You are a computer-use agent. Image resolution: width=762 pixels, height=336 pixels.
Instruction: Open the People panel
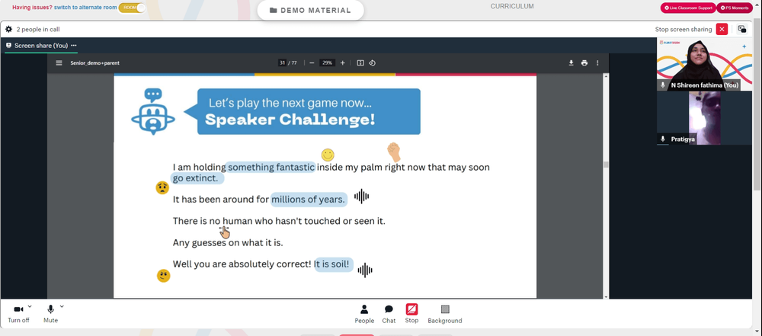pos(364,314)
